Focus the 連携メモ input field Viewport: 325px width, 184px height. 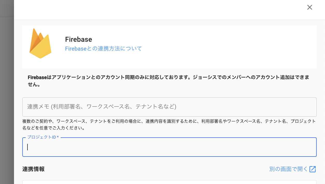(x=169, y=107)
